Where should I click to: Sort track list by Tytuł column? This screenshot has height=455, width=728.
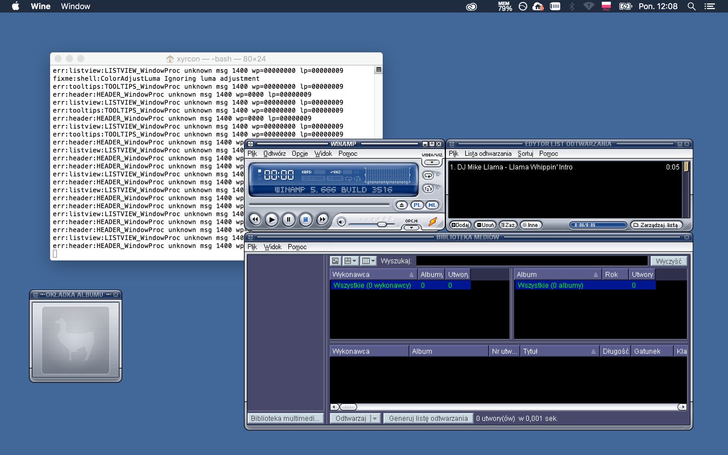pos(560,351)
